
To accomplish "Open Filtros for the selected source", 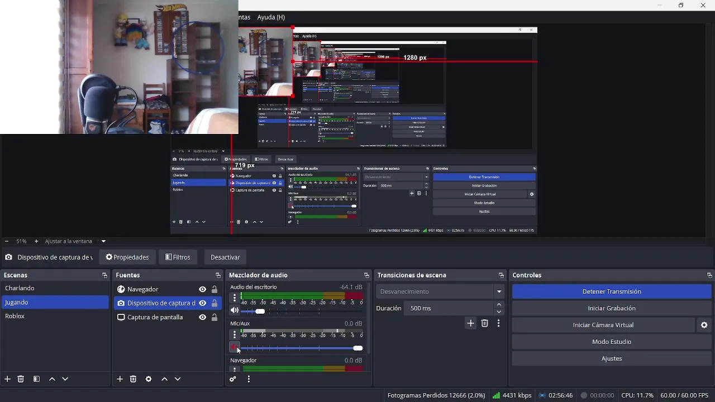I will point(178,257).
